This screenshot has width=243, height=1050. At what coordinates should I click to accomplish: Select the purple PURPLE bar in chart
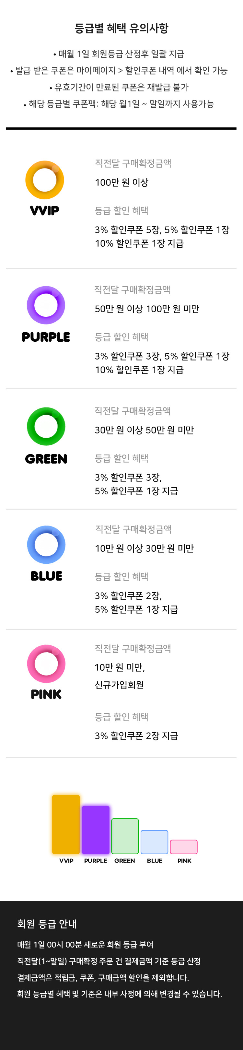(95, 830)
